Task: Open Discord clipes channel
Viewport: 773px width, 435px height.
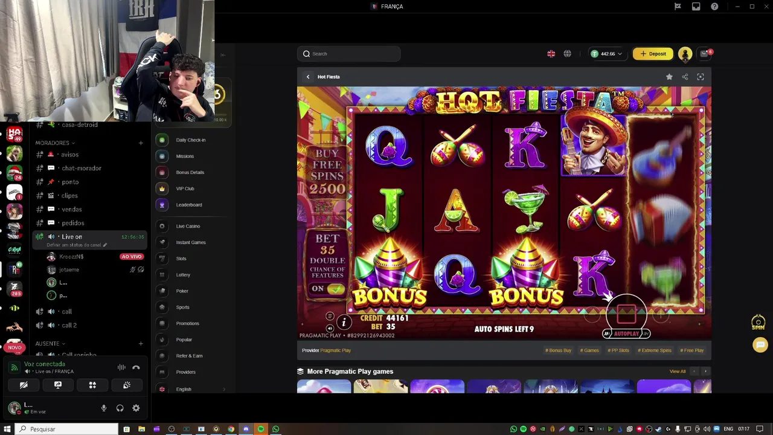Action: tap(88, 196)
